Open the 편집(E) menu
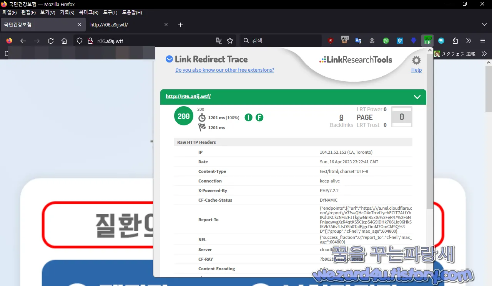 coord(28,12)
